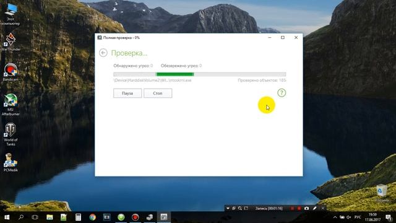Open the green sphere taskbar app
The image size is (396, 223).
coord(121,217)
